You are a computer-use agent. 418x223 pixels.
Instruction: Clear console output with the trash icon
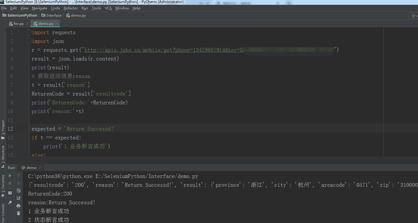tap(18, 213)
